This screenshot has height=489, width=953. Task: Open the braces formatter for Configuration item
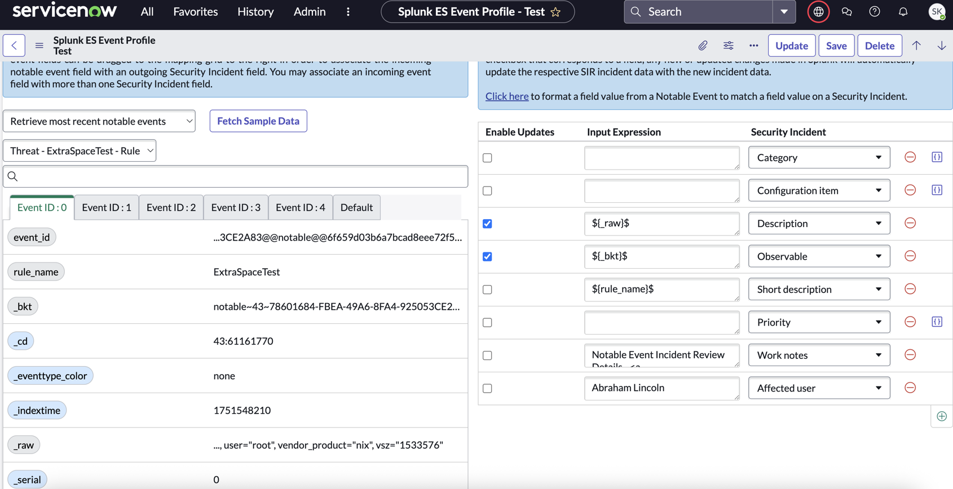click(x=937, y=190)
